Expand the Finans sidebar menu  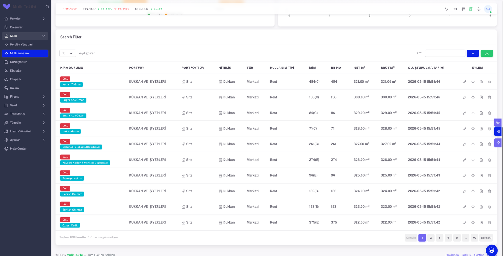25,97
